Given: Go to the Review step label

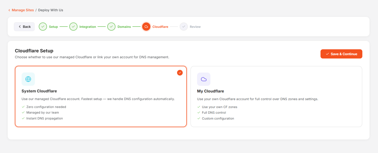Looking at the screenshot, I should click(195, 27).
